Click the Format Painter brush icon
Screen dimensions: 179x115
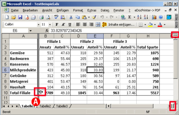point(94,17)
